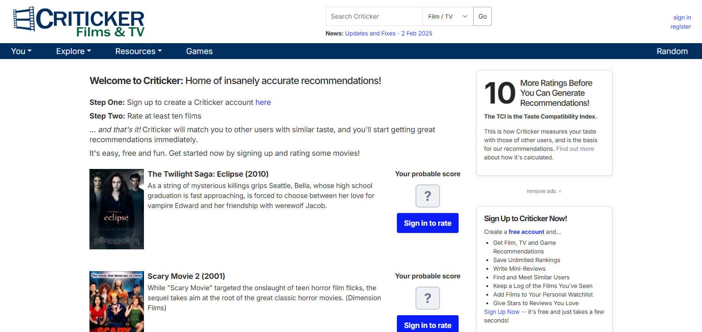Open the Find out more TCI link

(x=575, y=149)
